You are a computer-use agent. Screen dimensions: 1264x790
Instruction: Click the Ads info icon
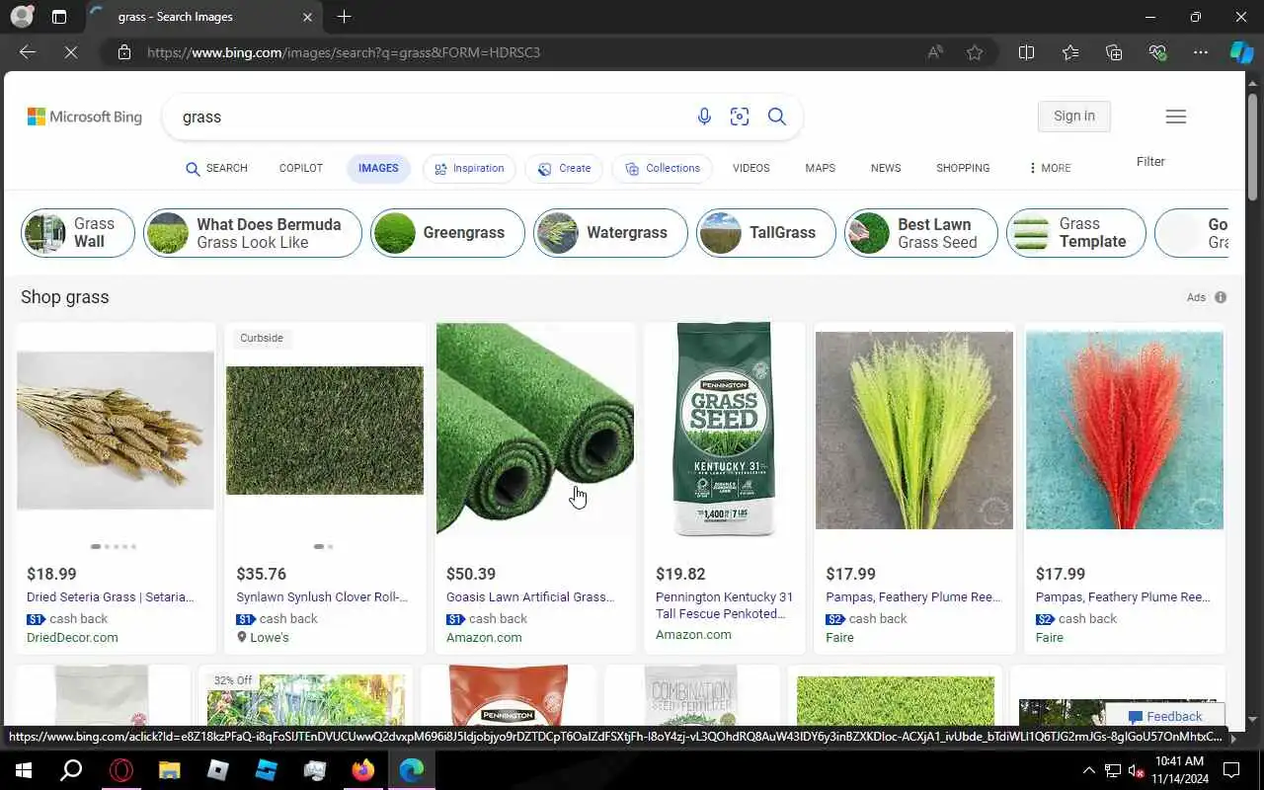(1221, 297)
